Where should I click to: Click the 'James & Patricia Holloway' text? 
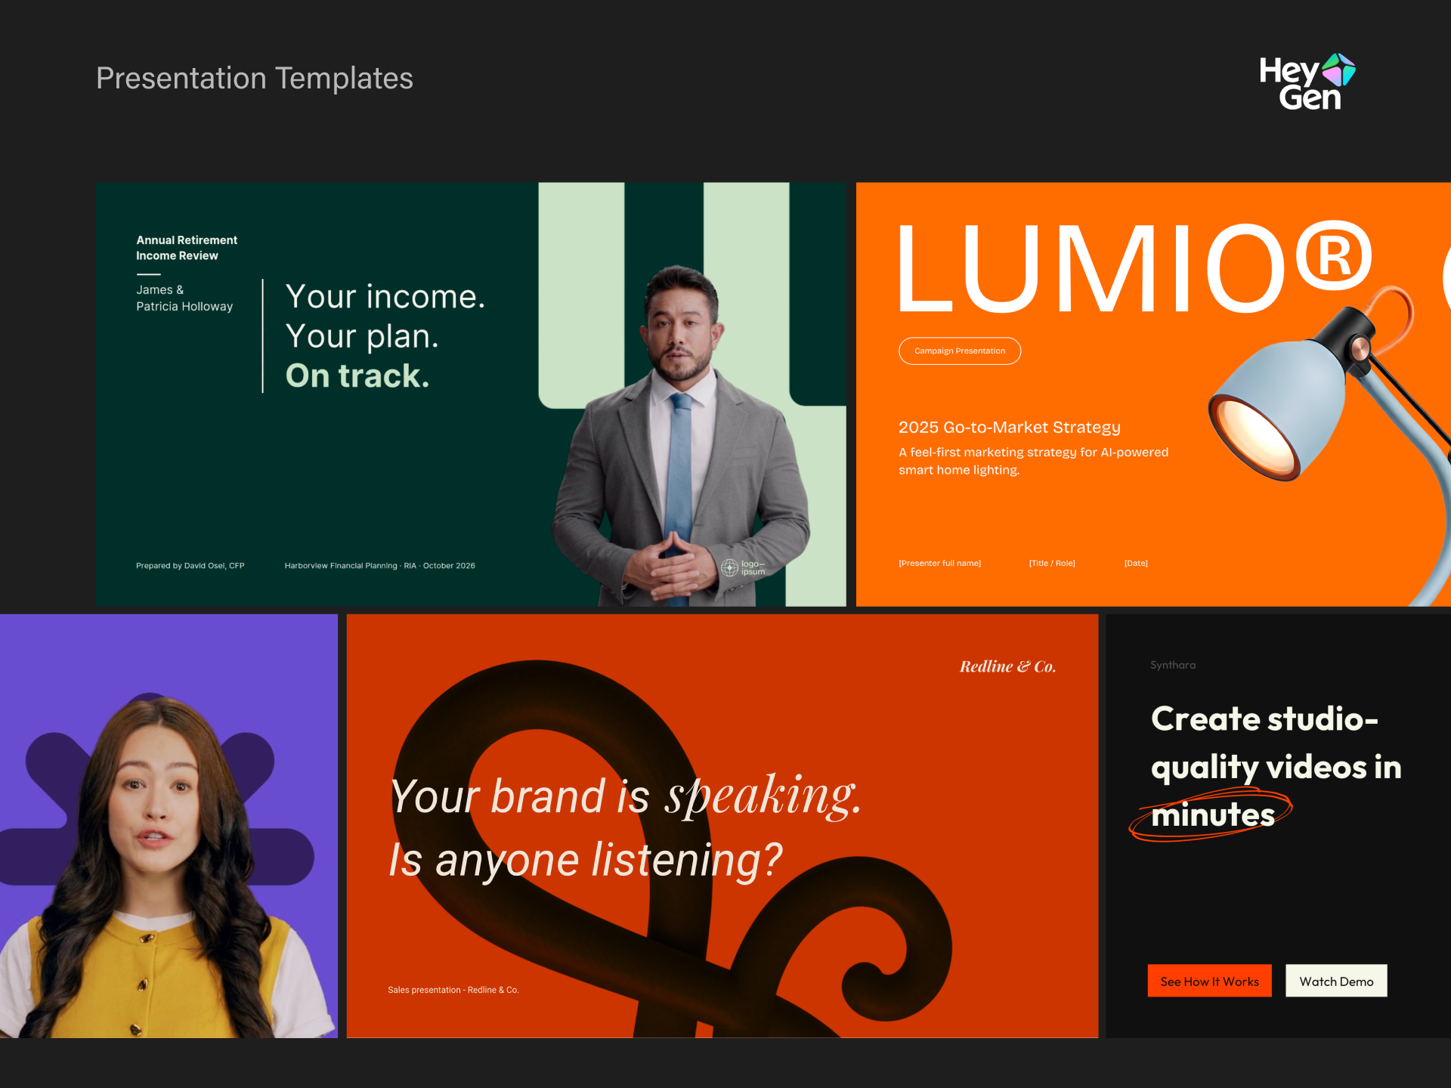click(x=184, y=298)
